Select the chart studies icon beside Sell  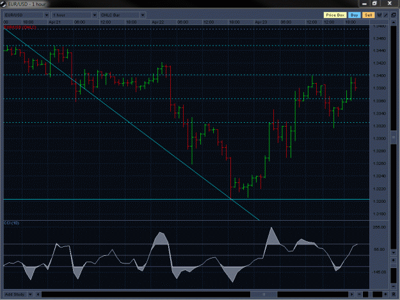[380, 15]
